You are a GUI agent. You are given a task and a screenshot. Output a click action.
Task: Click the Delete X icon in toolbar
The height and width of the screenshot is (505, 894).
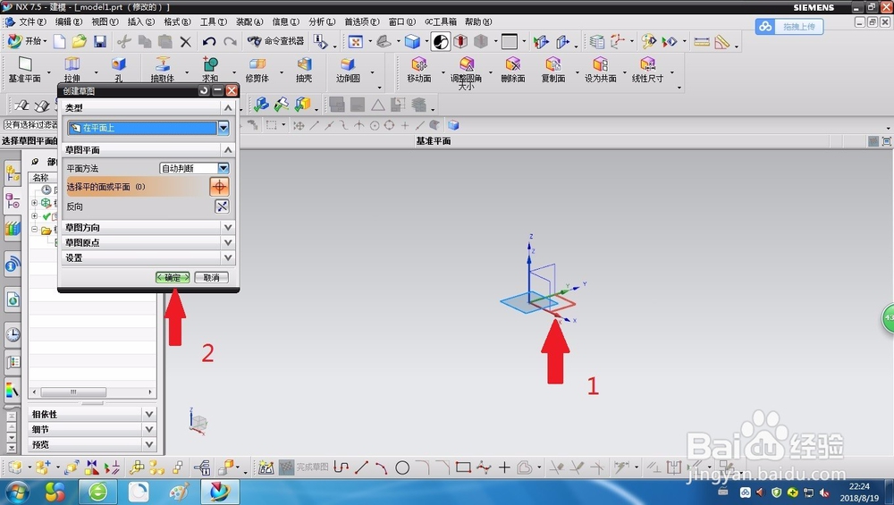185,42
